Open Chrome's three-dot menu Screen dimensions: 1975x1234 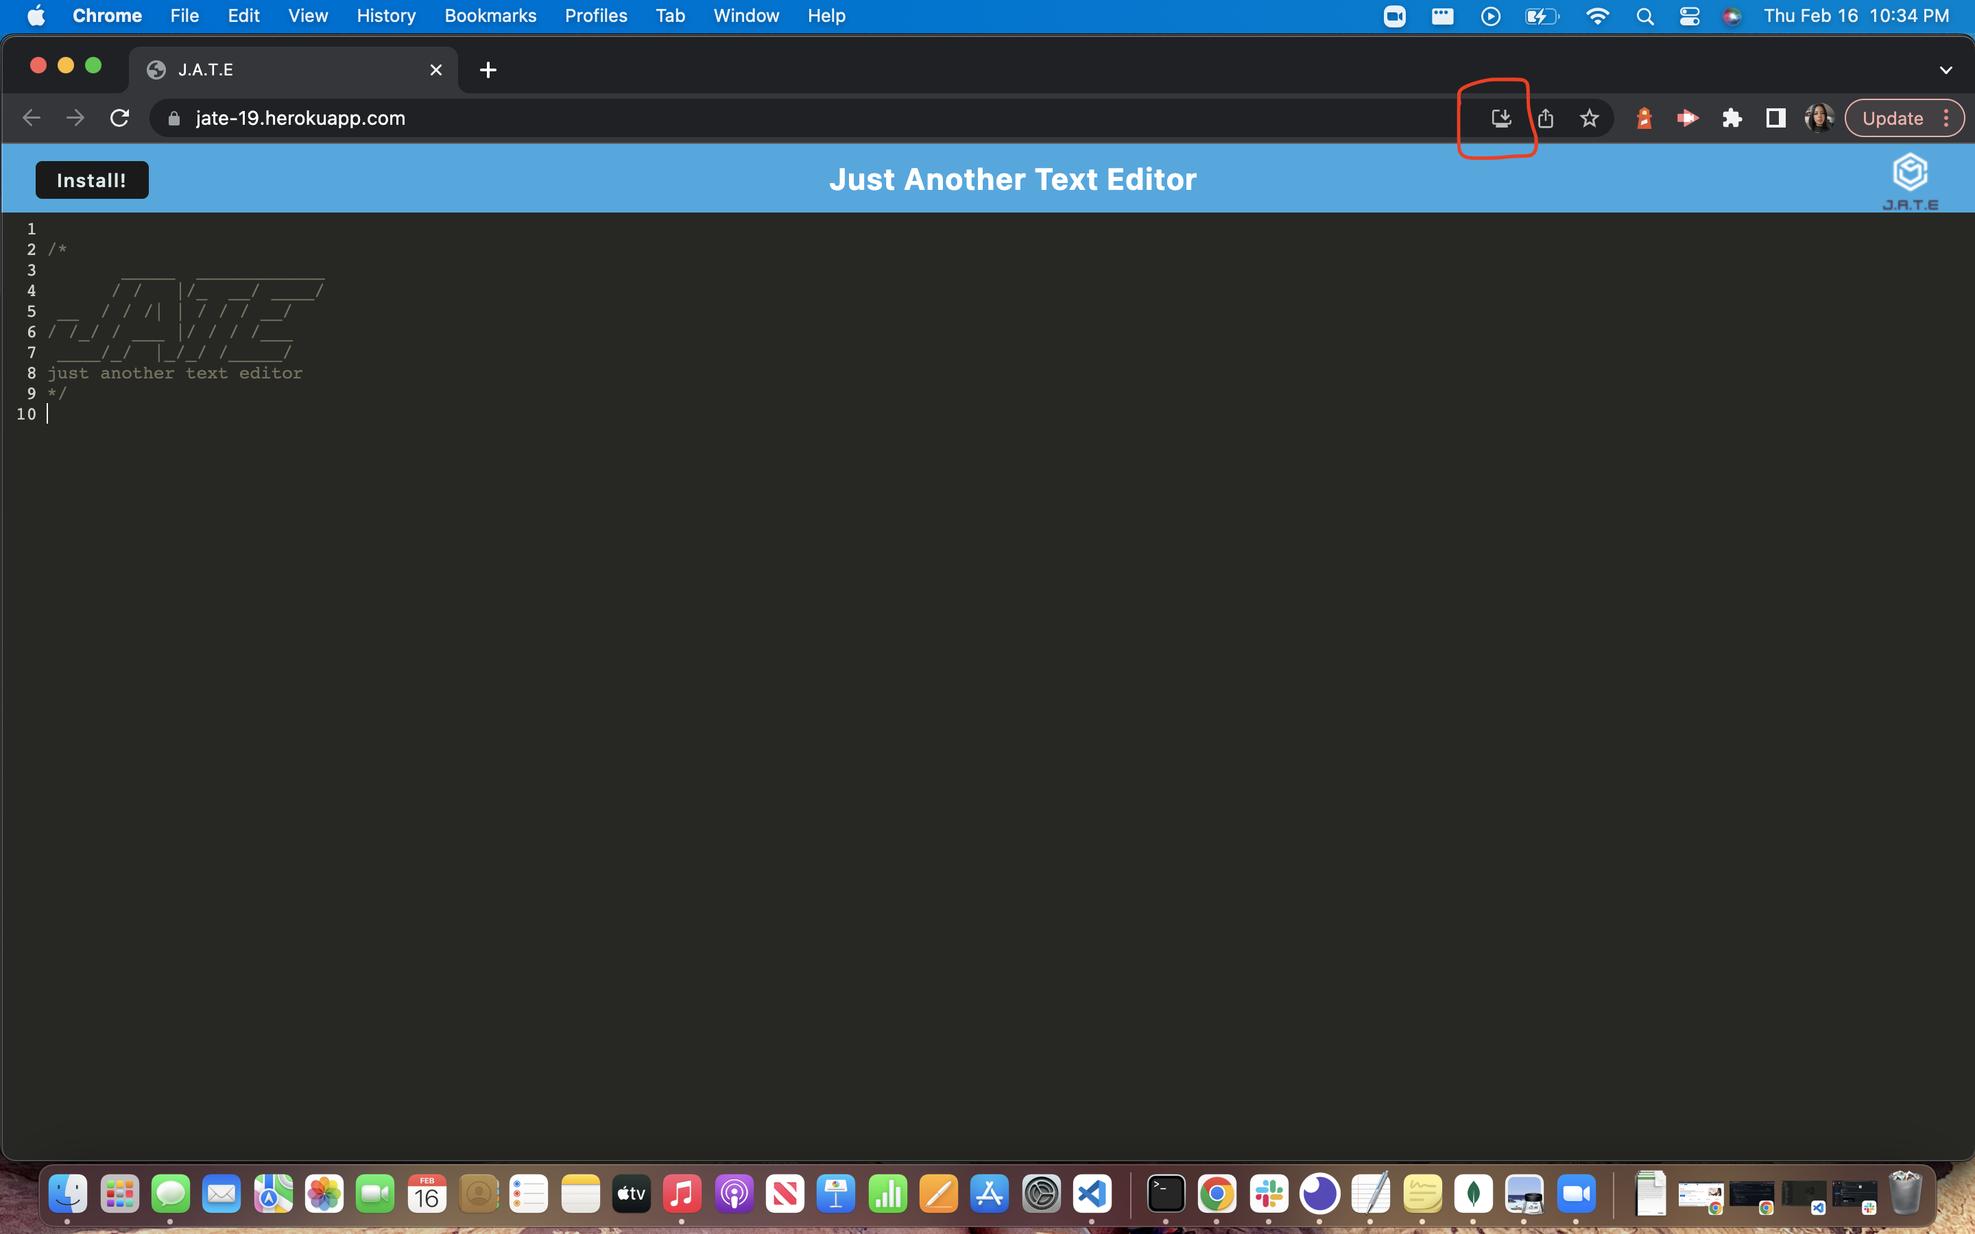coord(1948,117)
